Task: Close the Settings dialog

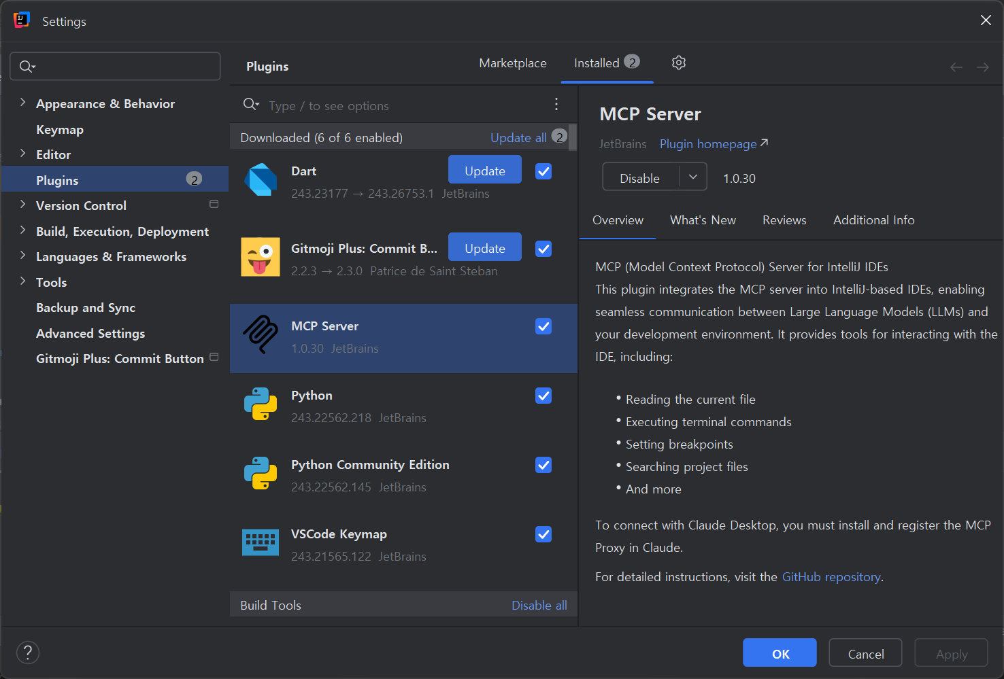Action: coord(986,20)
